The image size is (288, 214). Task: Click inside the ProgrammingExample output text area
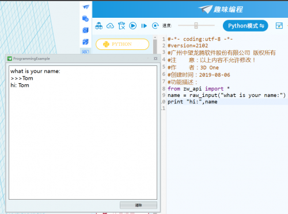point(83,133)
